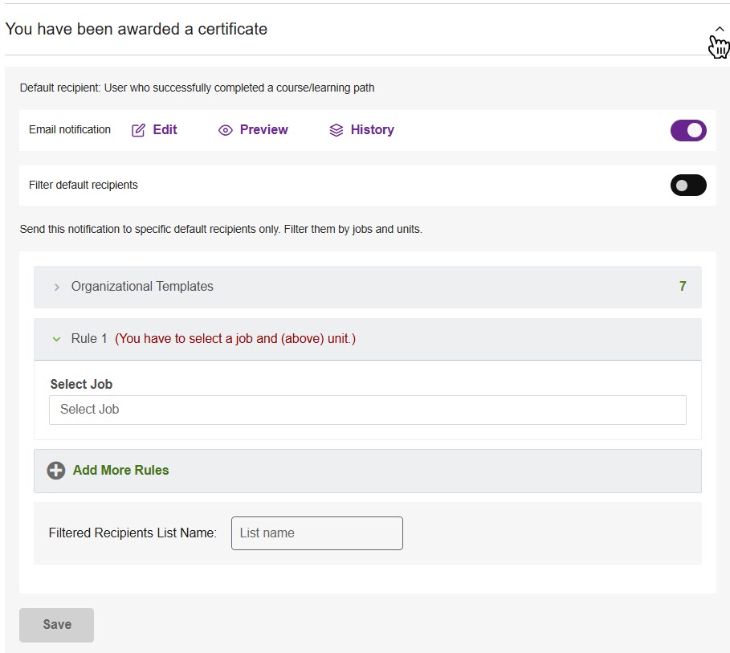The height and width of the screenshot is (653, 730).
Task: Click the plus circle icon for adding rules
Action: coord(55,471)
